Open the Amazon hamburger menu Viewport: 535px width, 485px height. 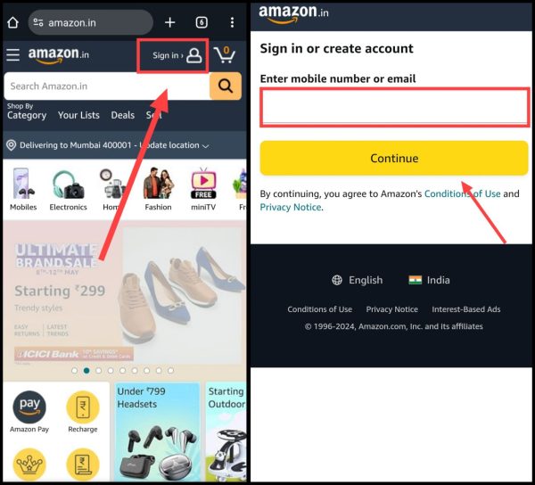(13, 54)
